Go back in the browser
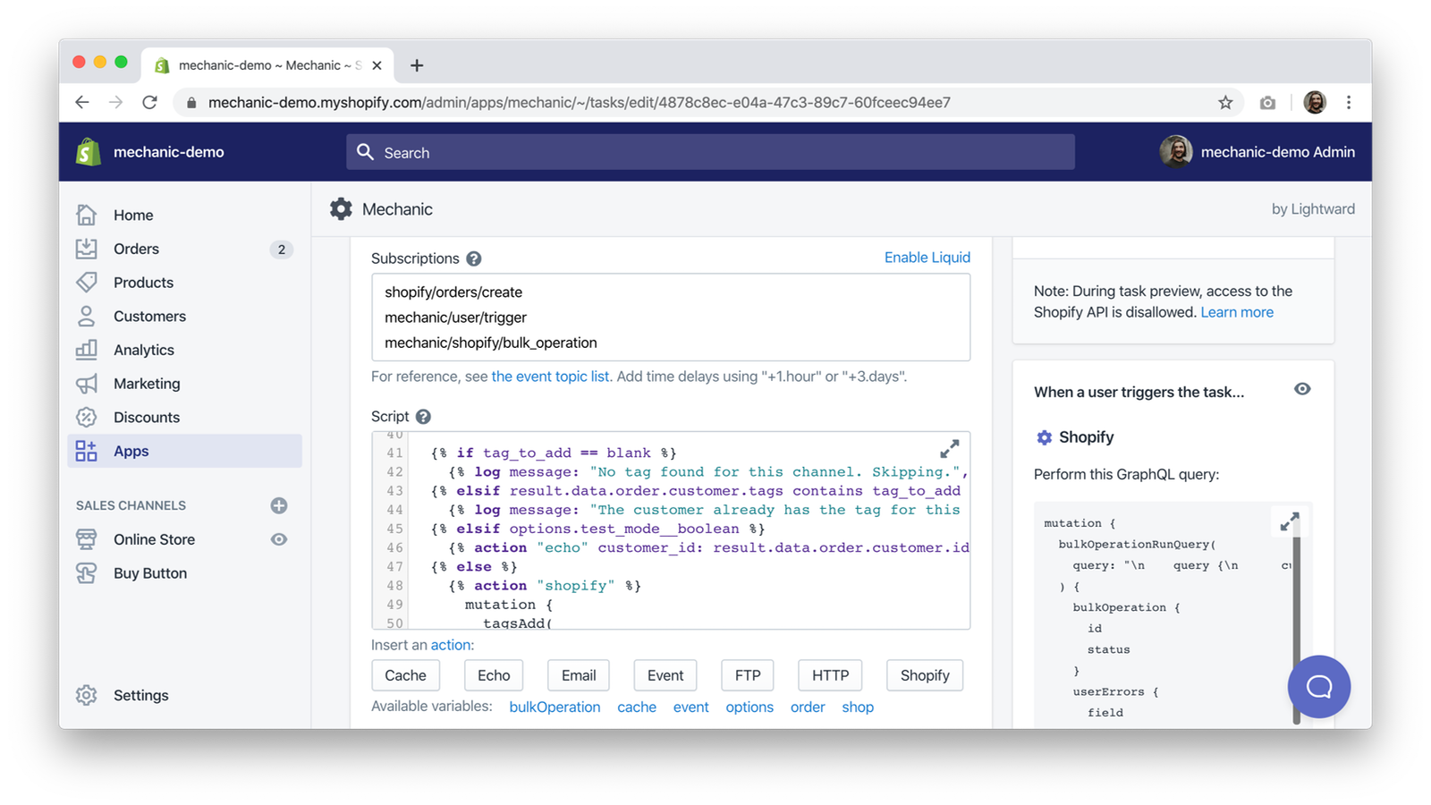The height and width of the screenshot is (805, 1431). pos(82,103)
